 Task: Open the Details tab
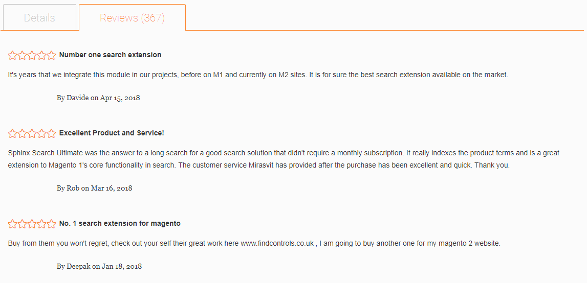39,18
